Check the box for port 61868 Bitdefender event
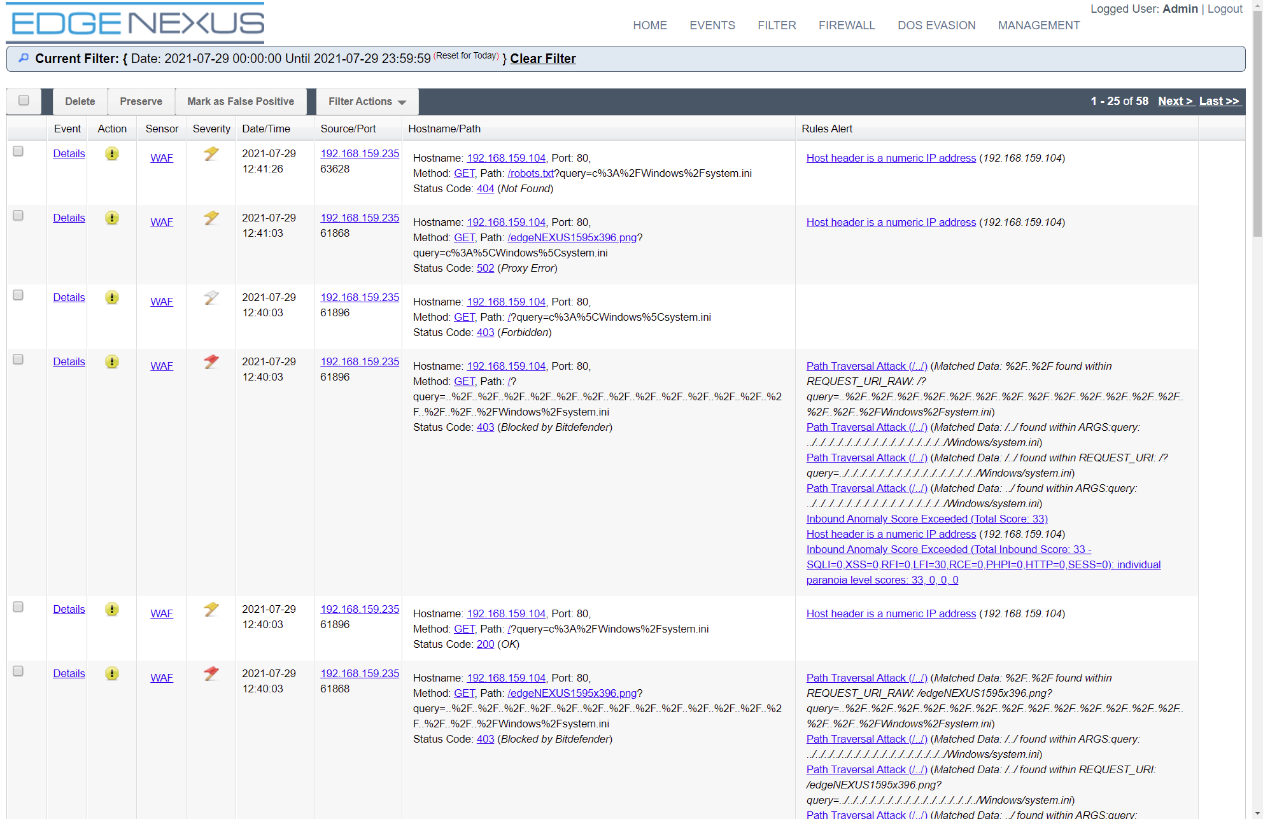The width and height of the screenshot is (1263, 819). (x=18, y=671)
